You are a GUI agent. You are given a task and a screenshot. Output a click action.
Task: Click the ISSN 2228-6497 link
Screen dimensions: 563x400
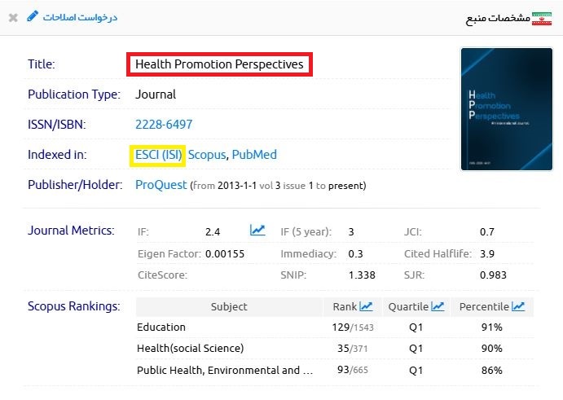pyautogui.click(x=164, y=125)
